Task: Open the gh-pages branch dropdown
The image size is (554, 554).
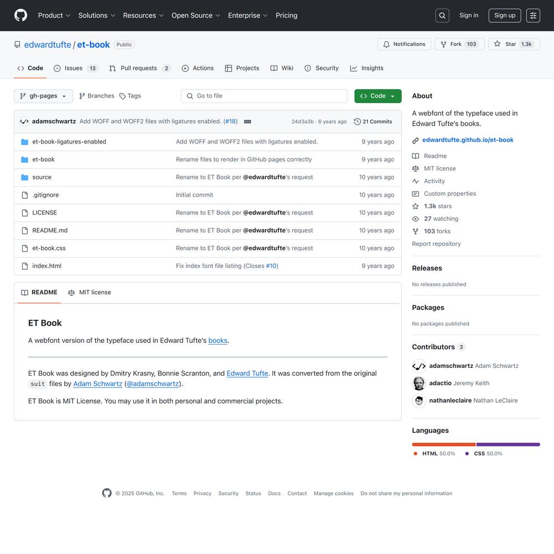Action: pos(43,96)
